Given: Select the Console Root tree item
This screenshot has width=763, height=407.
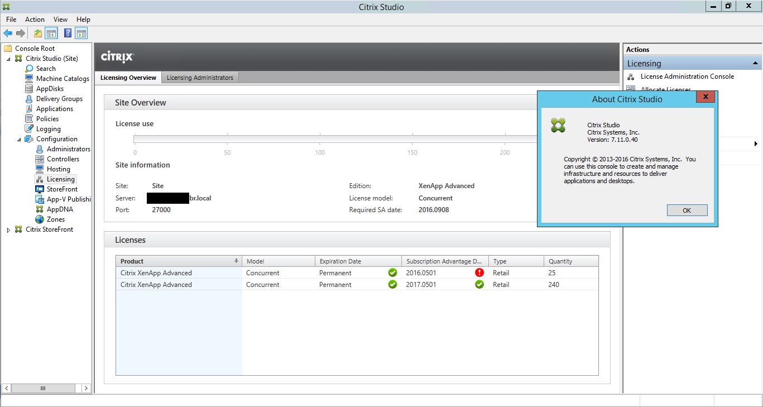Looking at the screenshot, I should (x=35, y=49).
